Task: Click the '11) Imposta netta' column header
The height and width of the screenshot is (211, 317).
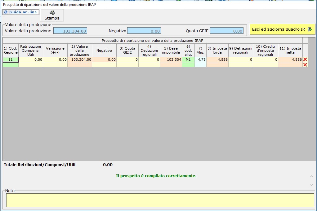Action: click(290, 50)
